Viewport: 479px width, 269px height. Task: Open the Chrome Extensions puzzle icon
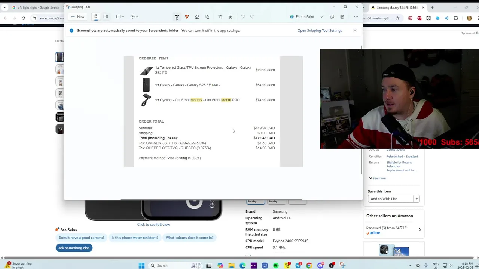click(x=456, y=18)
